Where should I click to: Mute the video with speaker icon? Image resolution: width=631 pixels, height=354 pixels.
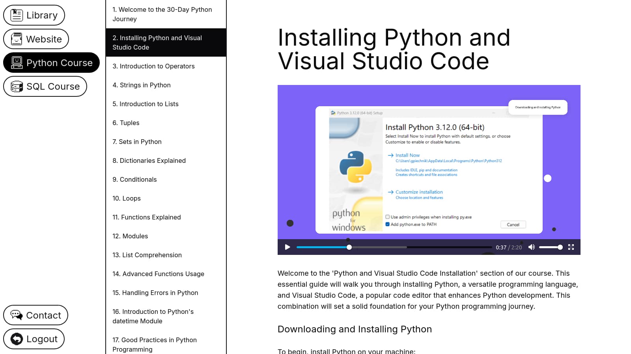point(532,247)
